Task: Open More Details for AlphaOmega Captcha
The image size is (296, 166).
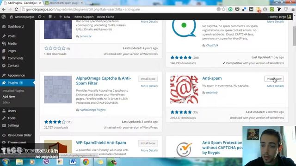Action: pyautogui.click(x=149, y=86)
